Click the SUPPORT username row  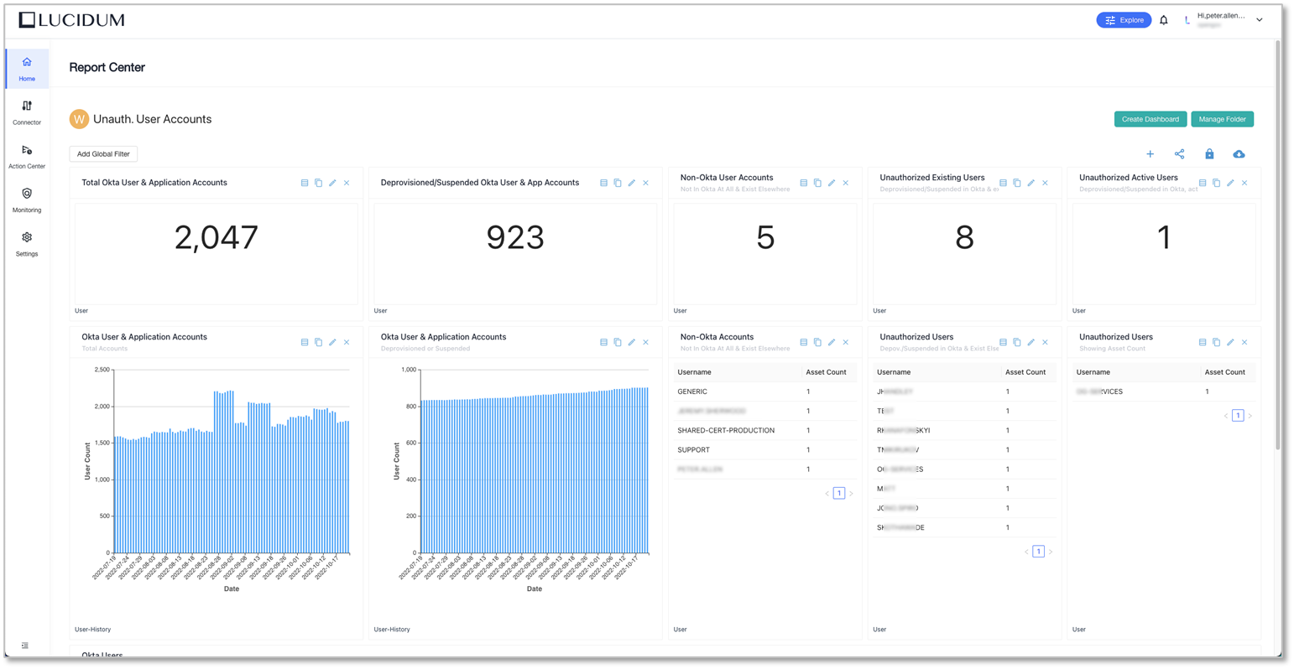pyautogui.click(x=765, y=450)
